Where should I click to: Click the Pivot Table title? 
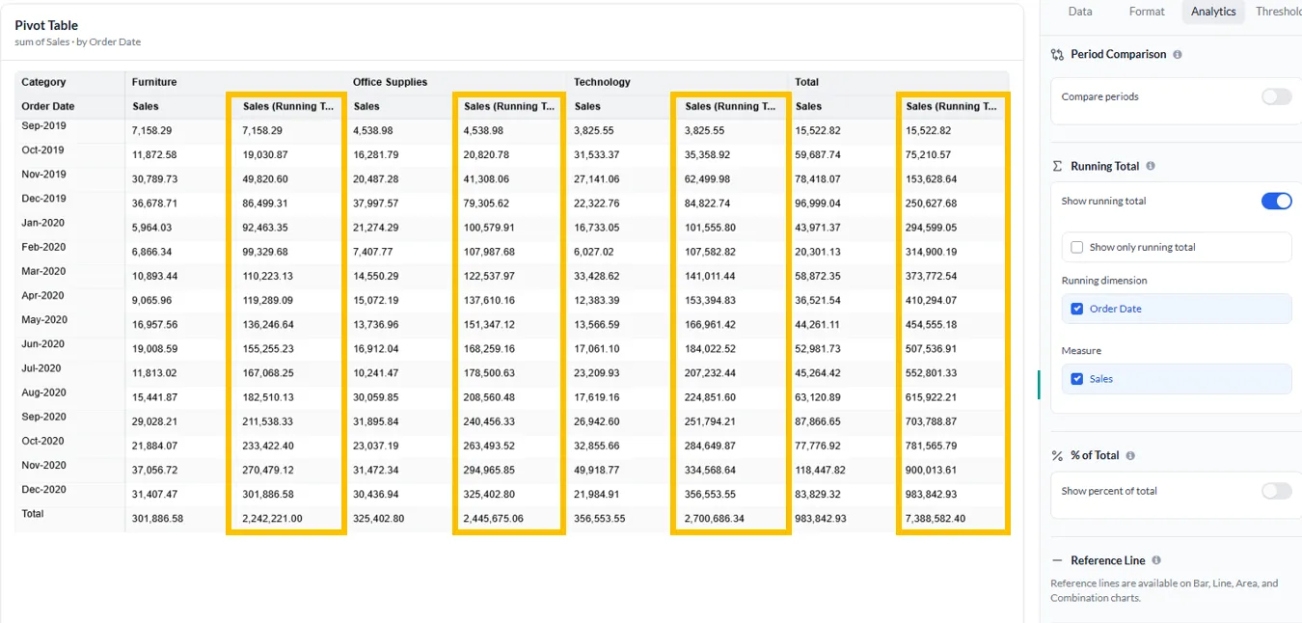(x=46, y=25)
